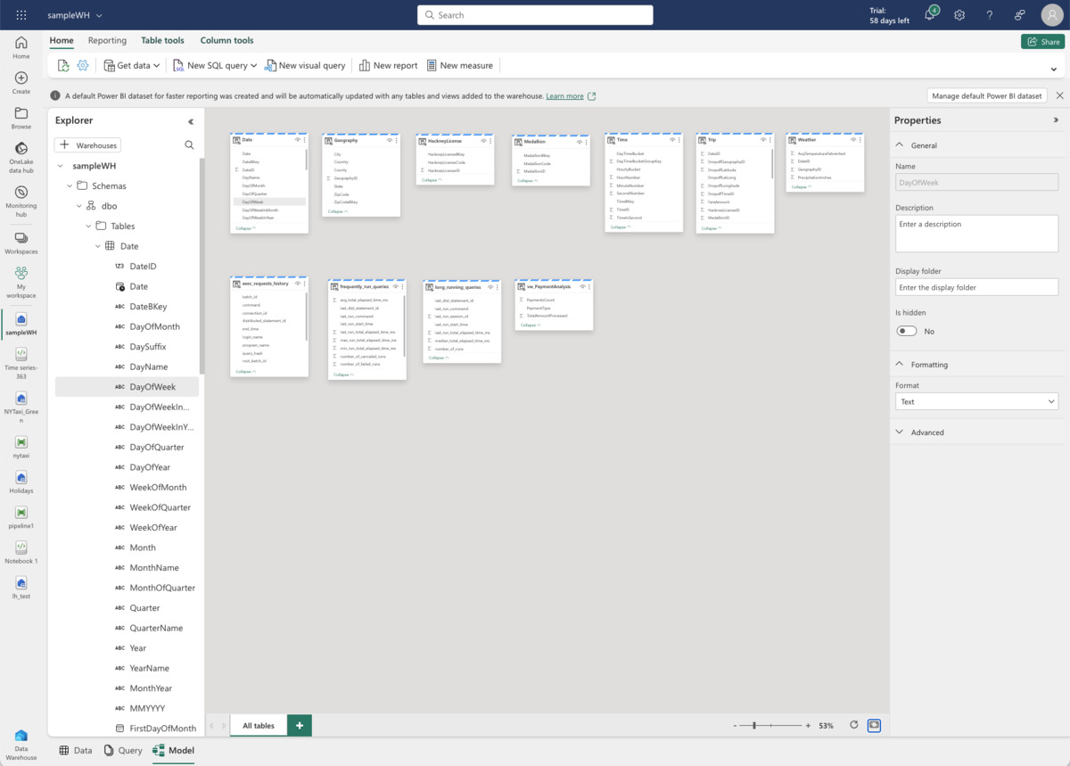This screenshot has width=1070, height=766.
Task: Collapse the dbo schema node
Action: [x=79, y=205]
